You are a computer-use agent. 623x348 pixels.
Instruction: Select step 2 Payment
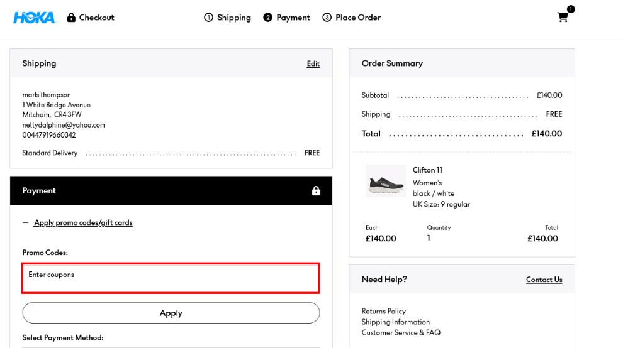point(286,18)
